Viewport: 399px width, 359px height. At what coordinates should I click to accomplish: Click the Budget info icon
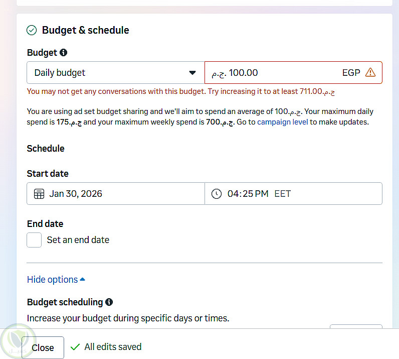[63, 53]
